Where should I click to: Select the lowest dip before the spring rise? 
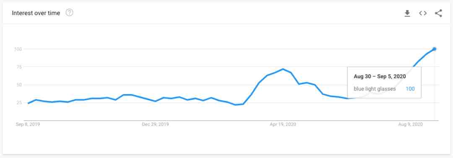coord(235,105)
